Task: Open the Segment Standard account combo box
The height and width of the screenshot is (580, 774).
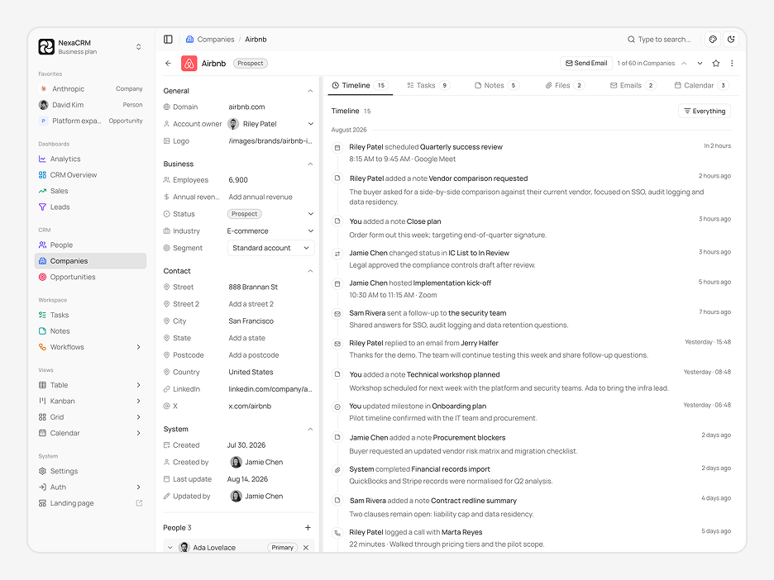Action: (270, 248)
